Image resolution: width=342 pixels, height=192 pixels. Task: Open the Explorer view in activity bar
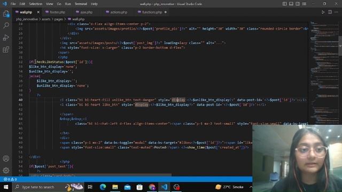(6, 13)
